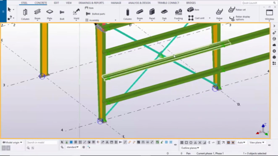Click the selection arrow tool in ribbon
The image size is (278, 156).
(x=10, y=10)
